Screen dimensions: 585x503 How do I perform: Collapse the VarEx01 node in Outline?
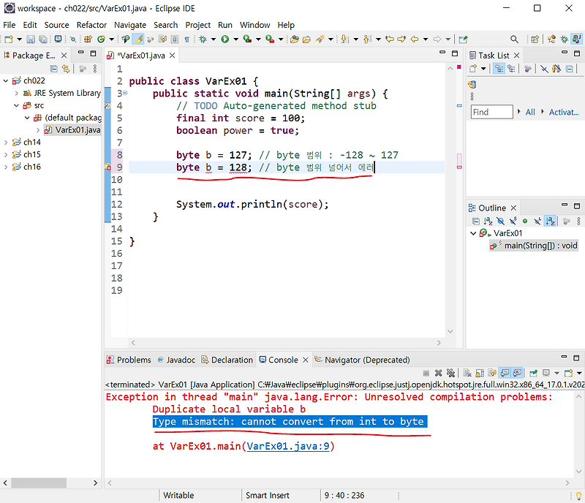473,233
